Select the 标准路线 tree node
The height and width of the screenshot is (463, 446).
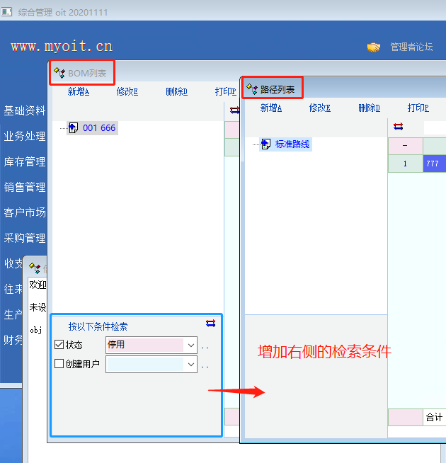(x=292, y=144)
